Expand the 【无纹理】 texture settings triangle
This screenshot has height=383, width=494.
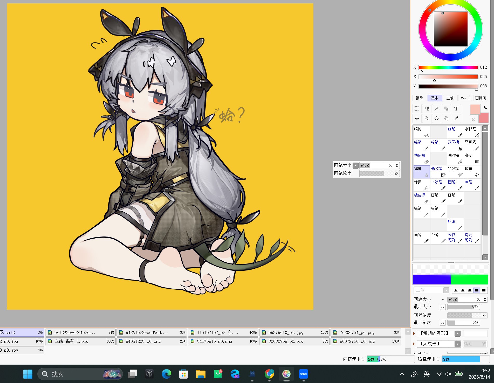click(414, 344)
